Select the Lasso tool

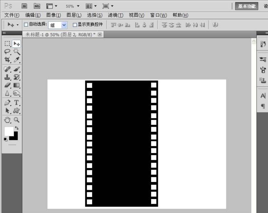tap(7, 52)
